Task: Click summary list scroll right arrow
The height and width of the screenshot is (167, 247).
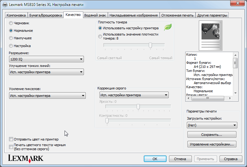Action: click(x=230, y=98)
